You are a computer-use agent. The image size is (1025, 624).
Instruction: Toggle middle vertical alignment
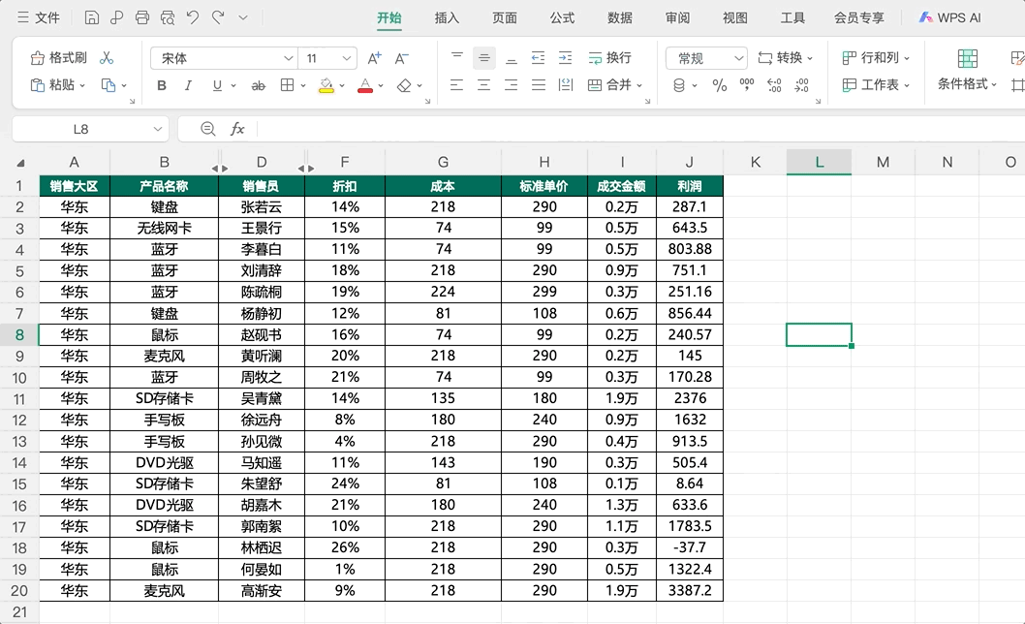pyautogui.click(x=483, y=58)
